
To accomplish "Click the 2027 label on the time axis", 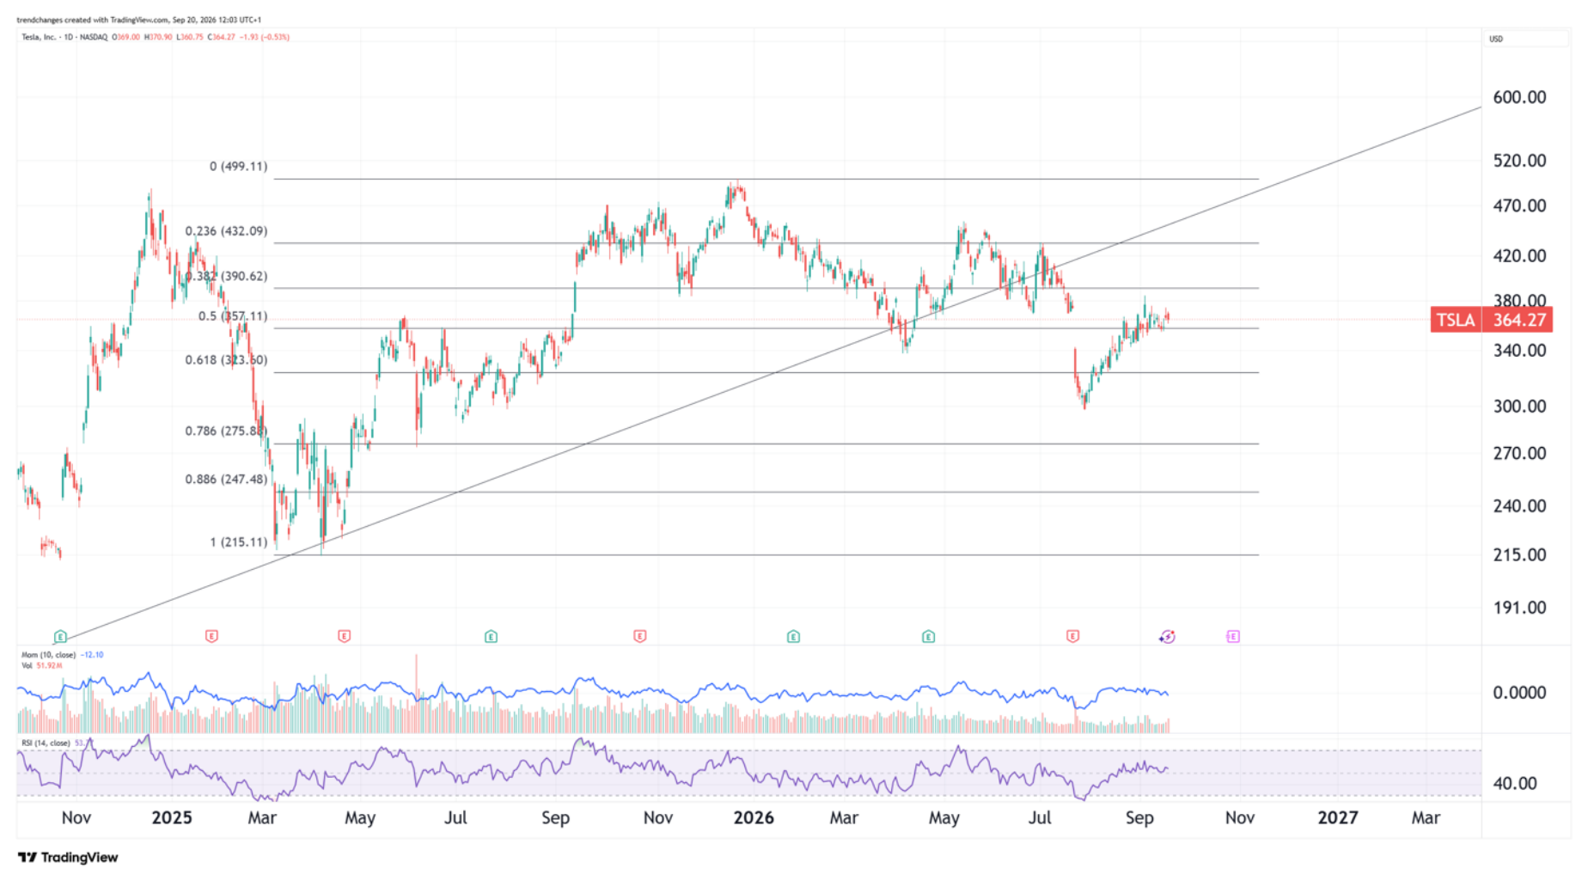I will 1338,818.
